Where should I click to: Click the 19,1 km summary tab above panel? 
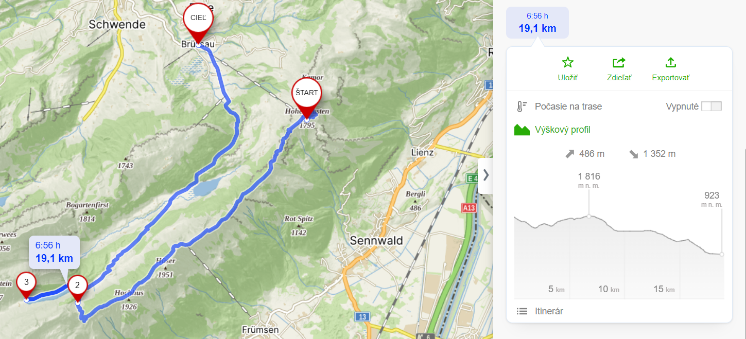(537, 23)
